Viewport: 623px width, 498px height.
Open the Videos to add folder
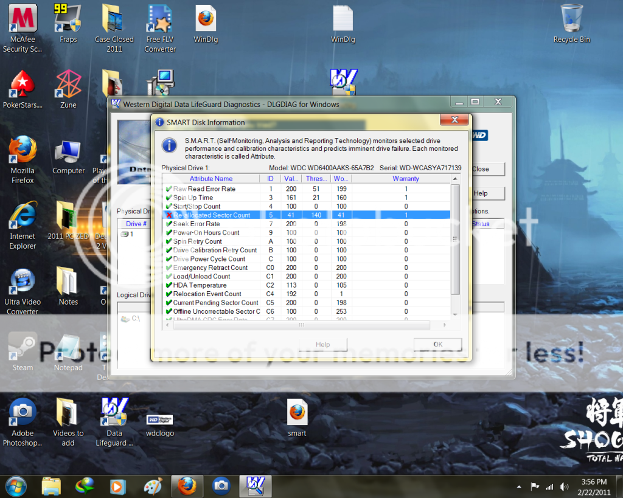click(68, 423)
